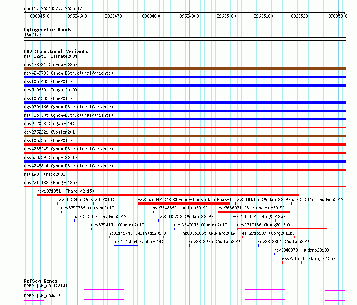Click dgv939n166 (gnomADStructuralVariants) label
This screenshot has width=357, height=305.
click(x=69, y=107)
